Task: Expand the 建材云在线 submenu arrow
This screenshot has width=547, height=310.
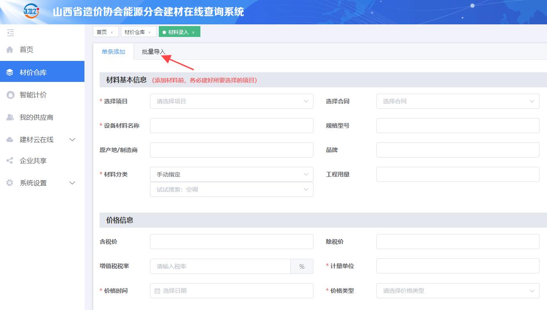Action: coord(72,140)
